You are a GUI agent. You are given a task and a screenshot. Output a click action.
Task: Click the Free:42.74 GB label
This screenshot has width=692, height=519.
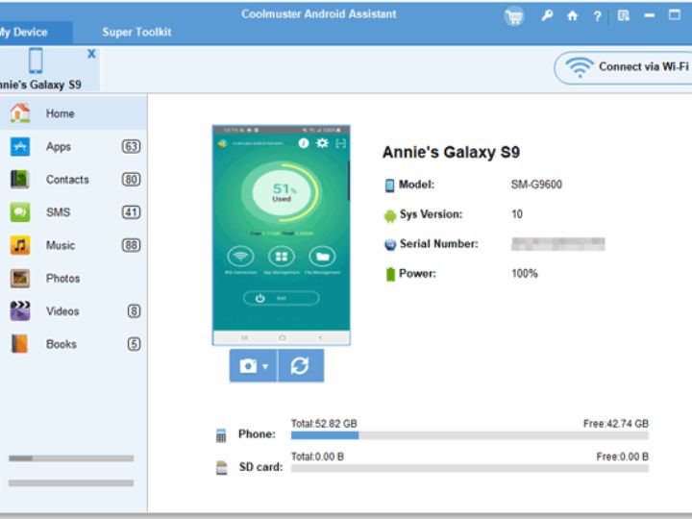(616, 424)
